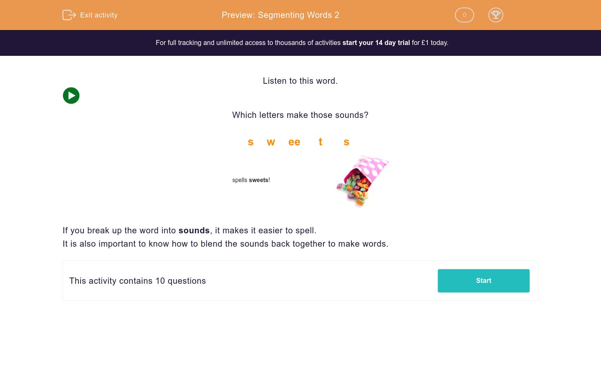Select the orange letter 'w'

click(271, 142)
